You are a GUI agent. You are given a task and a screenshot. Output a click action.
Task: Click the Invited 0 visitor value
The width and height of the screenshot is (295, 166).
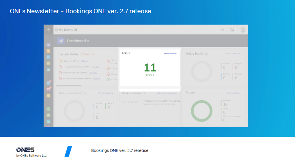pos(97,107)
